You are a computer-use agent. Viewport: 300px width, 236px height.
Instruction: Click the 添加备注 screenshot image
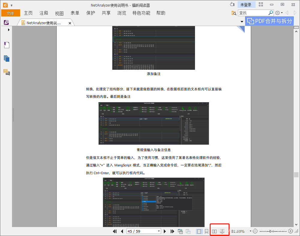(153, 48)
